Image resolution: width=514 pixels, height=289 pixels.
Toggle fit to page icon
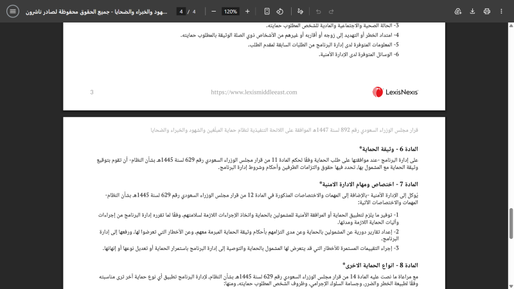coord(267,12)
